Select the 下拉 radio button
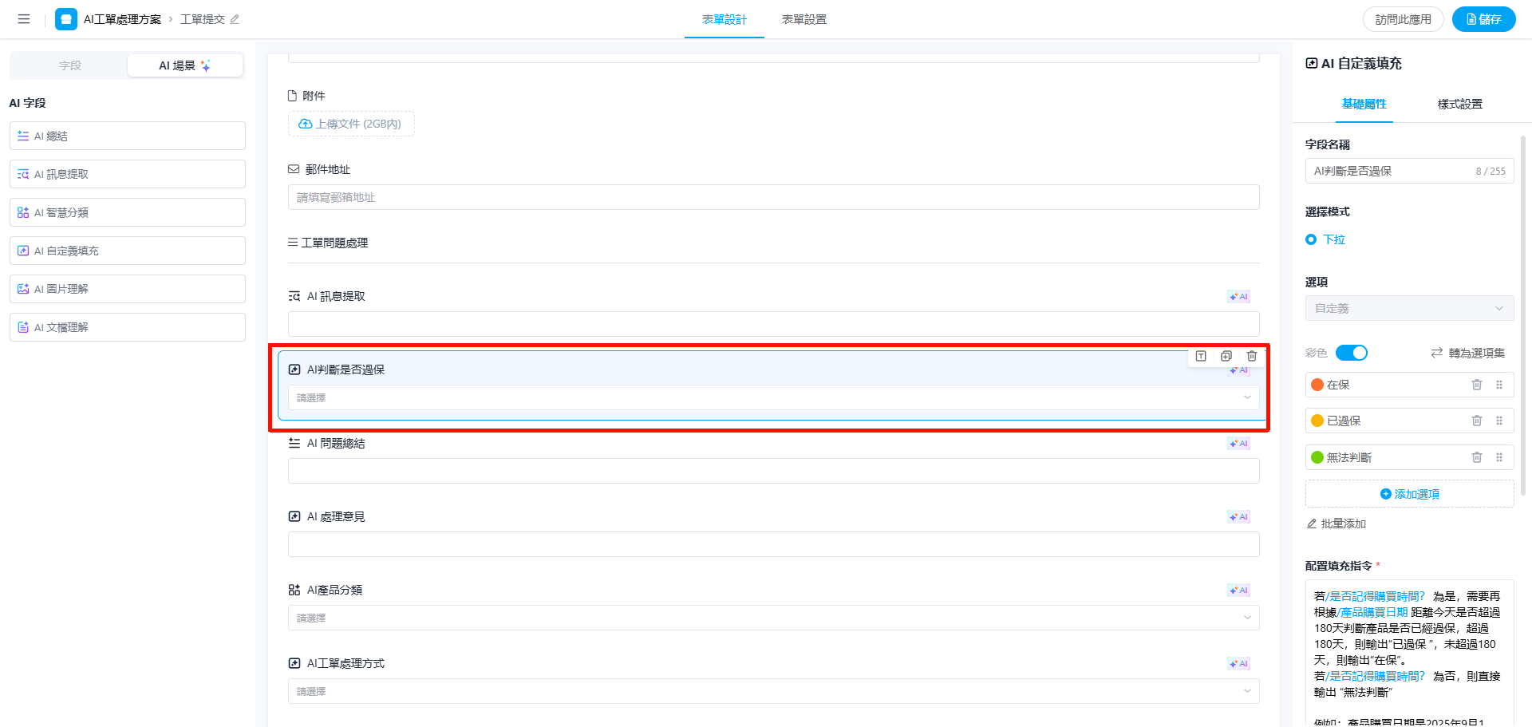The image size is (1532, 727). [1311, 239]
